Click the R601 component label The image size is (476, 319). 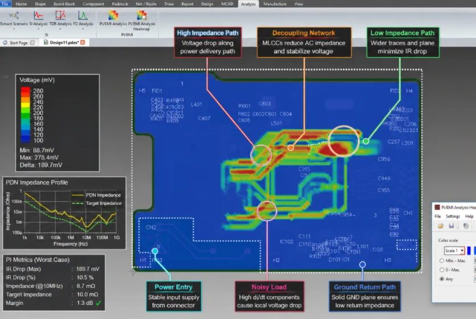point(245,106)
